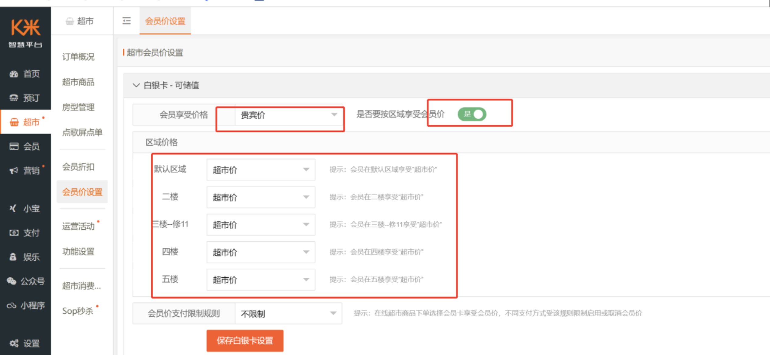This screenshot has width=770, height=355.
Task: Open 四楼 price dropdown
Action: pyautogui.click(x=261, y=252)
